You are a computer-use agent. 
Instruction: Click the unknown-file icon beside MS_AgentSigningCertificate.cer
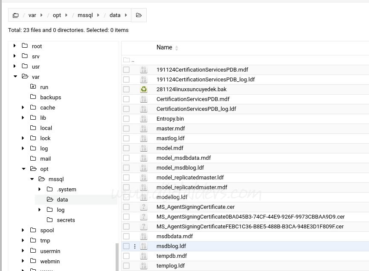coord(144,207)
